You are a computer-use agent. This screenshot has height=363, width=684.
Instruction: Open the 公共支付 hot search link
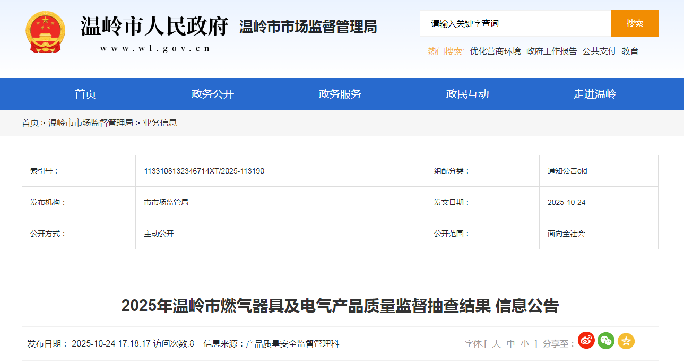[599, 51]
